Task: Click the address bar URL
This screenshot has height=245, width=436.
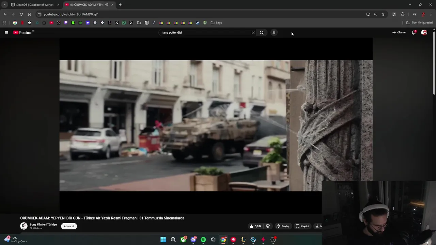Action: 71,14
